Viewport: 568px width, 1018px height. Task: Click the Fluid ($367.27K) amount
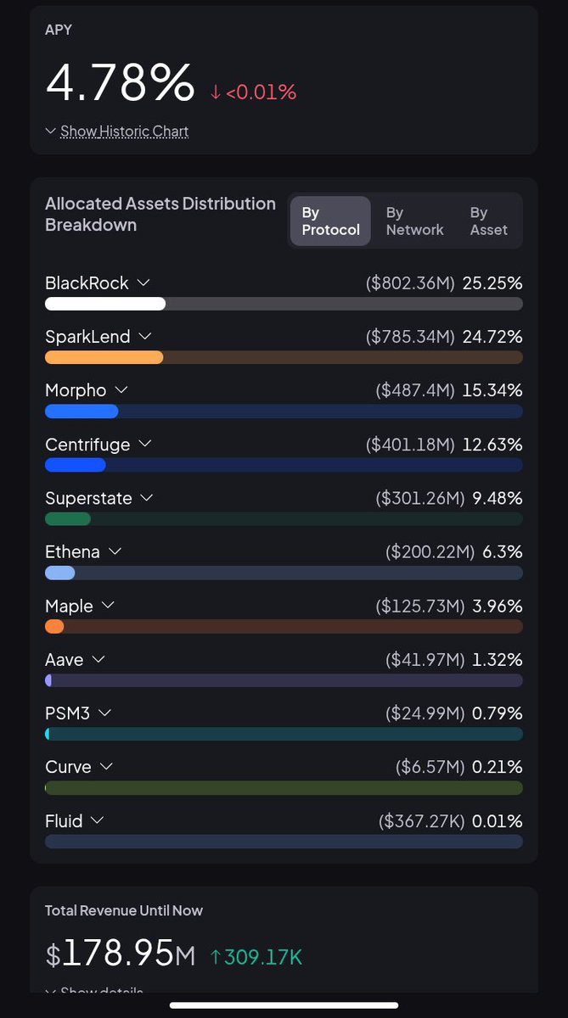click(422, 821)
